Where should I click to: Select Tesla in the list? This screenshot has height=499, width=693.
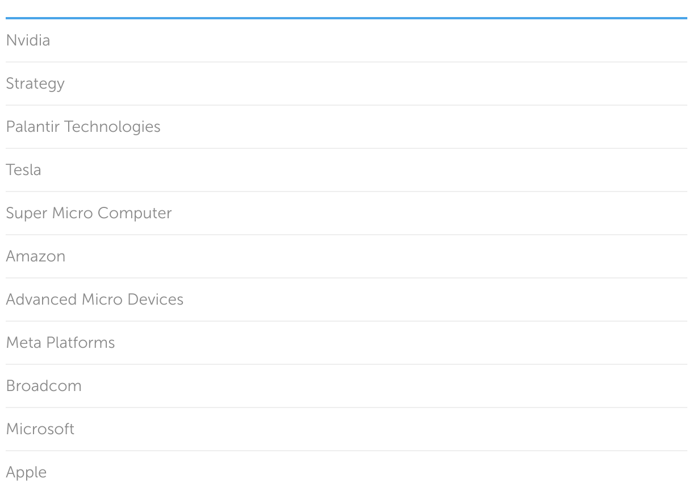(x=23, y=170)
